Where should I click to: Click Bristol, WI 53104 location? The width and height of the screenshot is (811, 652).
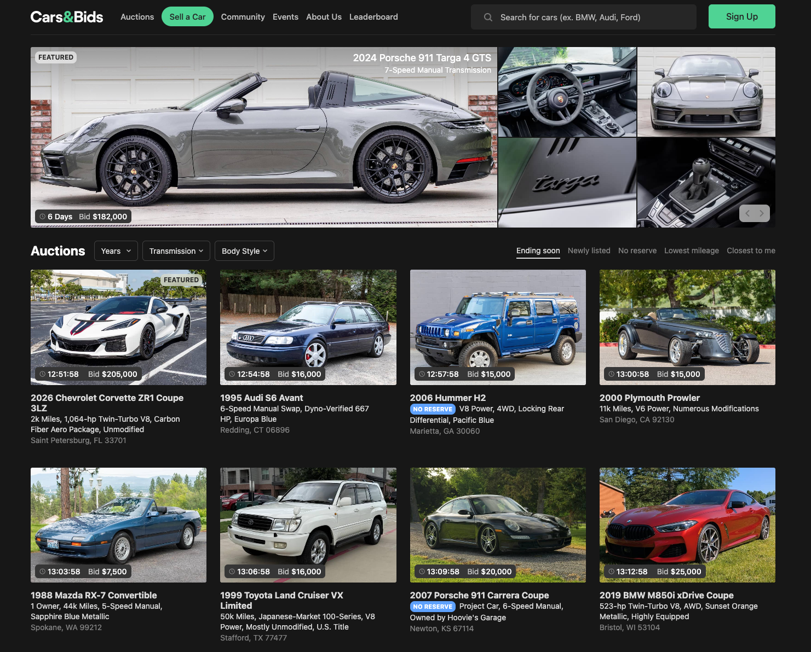pos(630,627)
